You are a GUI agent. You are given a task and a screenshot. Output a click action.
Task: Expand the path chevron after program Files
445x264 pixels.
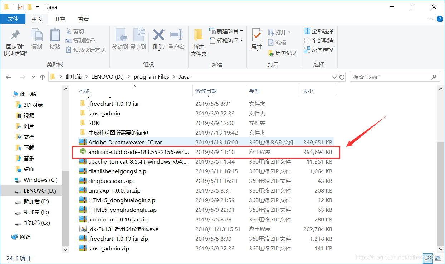click(174, 77)
